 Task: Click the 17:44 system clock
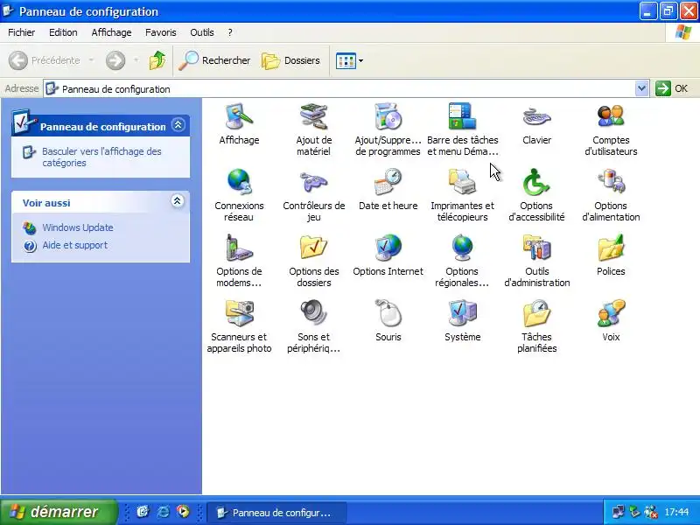[x=676, y=512]
